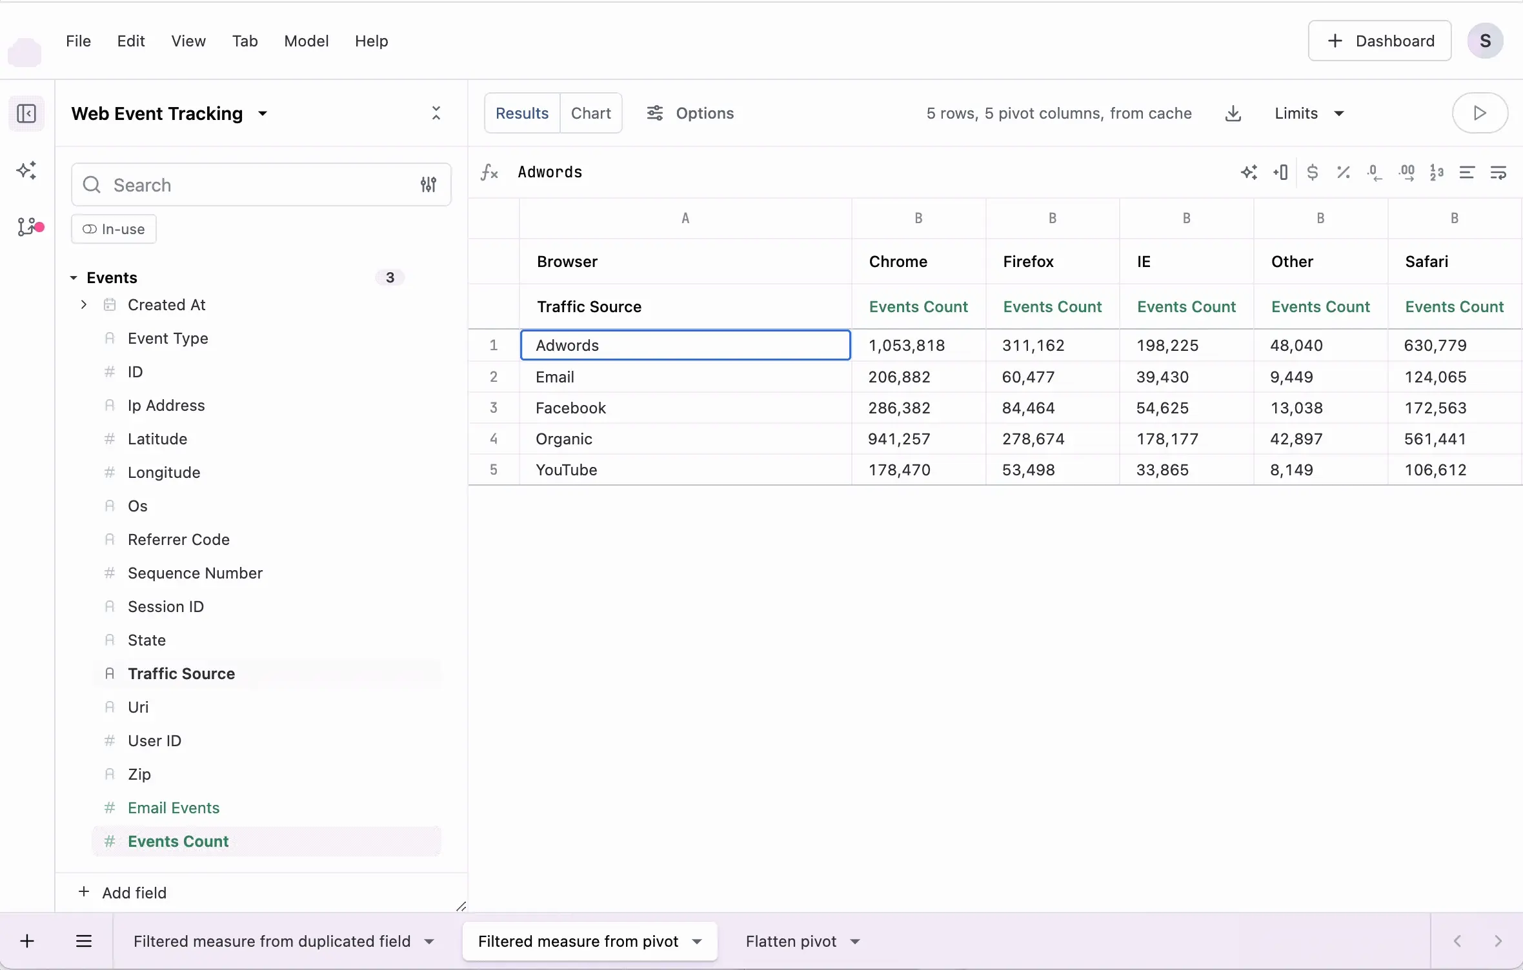Open number format 123 icon

tap(1437, 172)
